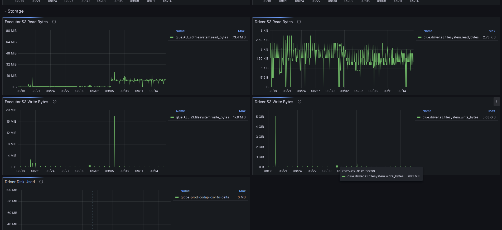Image resolution: width=502 pixels, height=230 pixels.
Task: Toggle glue.ALL.s3.filesystem.write_bytes legend series
Action: [202, 117]
